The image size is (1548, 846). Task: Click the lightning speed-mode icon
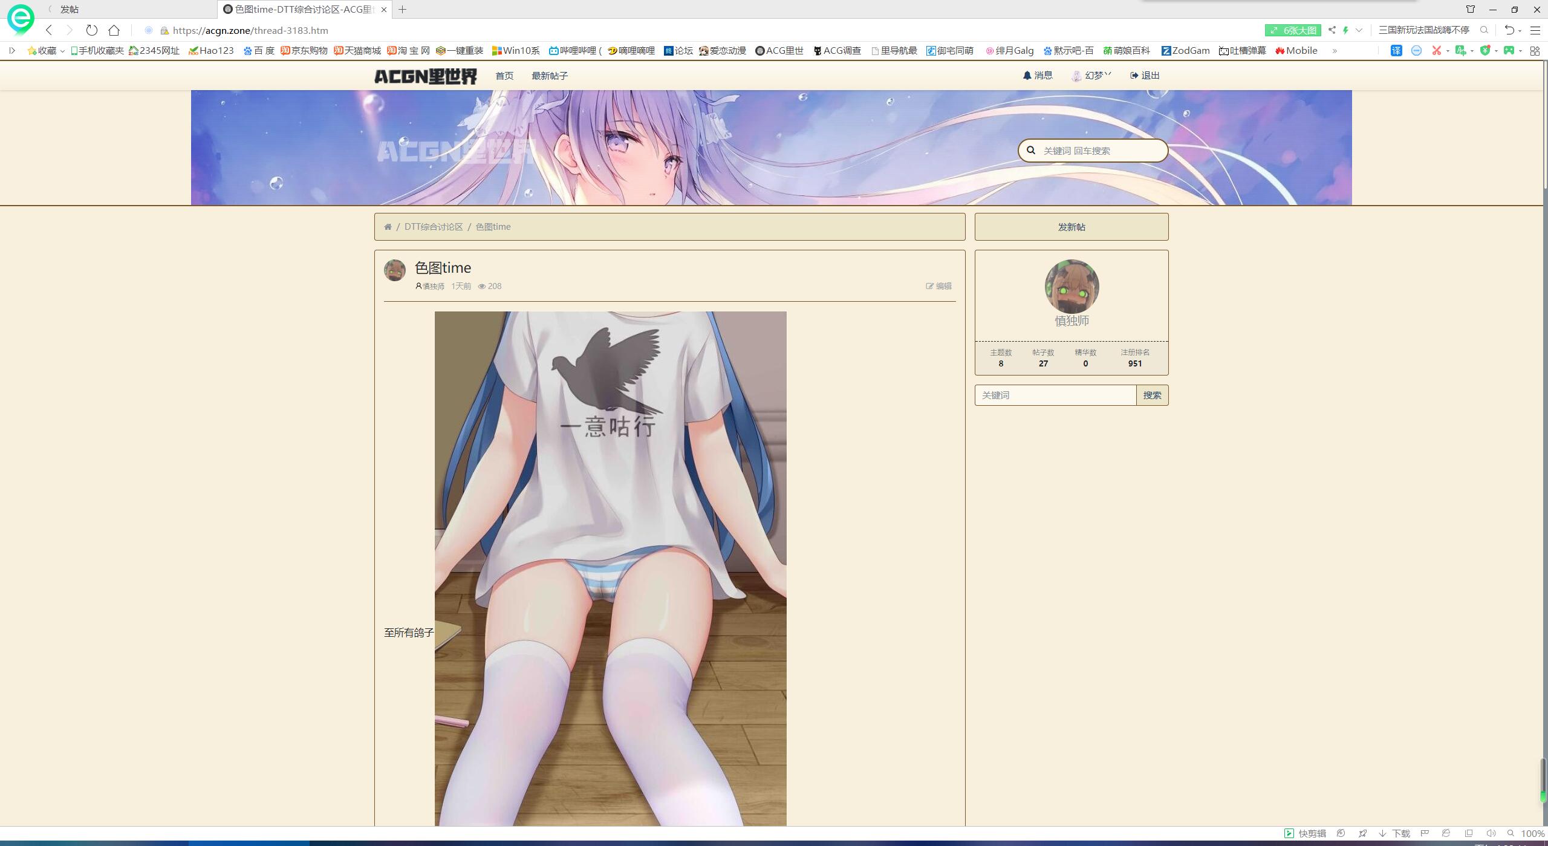pos(1345,30)
